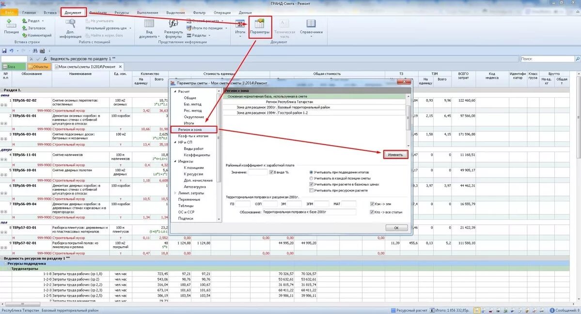Add a Комментарий row from ribbon

tap(24, 35)
